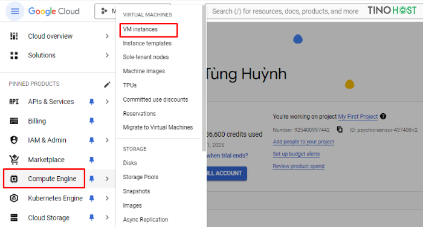This screenshot has height=227, width=423.
Task: Open IAM & Admin menu item
Action: point(47,140)
